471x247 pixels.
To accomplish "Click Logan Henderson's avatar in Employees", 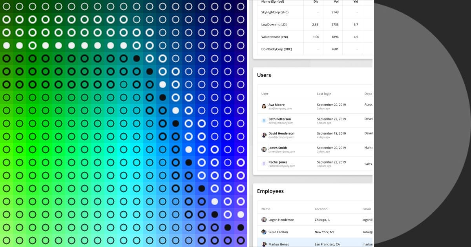I will pos(264,220).
